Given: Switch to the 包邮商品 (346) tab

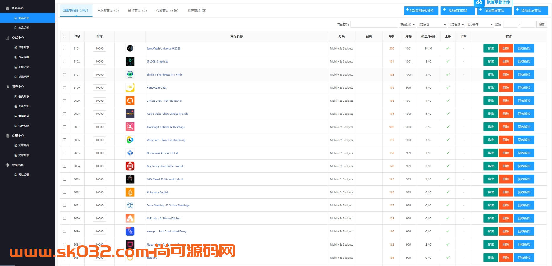Looking at the screenshot, I should [x=167, y=11].
